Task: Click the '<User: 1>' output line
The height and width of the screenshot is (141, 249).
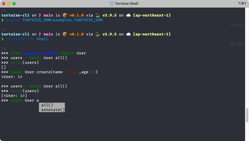Action: point(12,77)
